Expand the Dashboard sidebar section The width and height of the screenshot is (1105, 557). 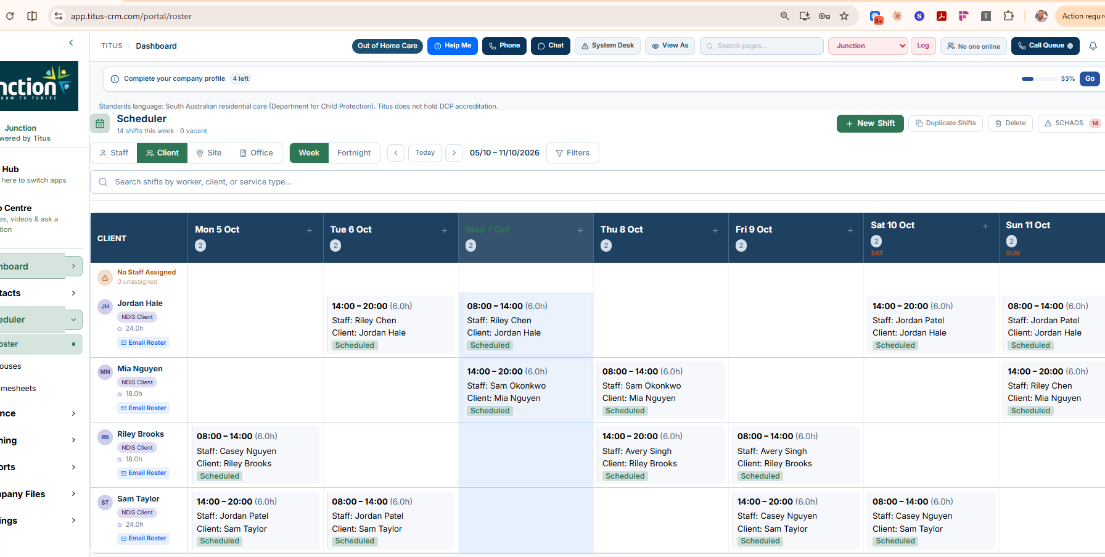pyautogui.click(x=73, y=266)
